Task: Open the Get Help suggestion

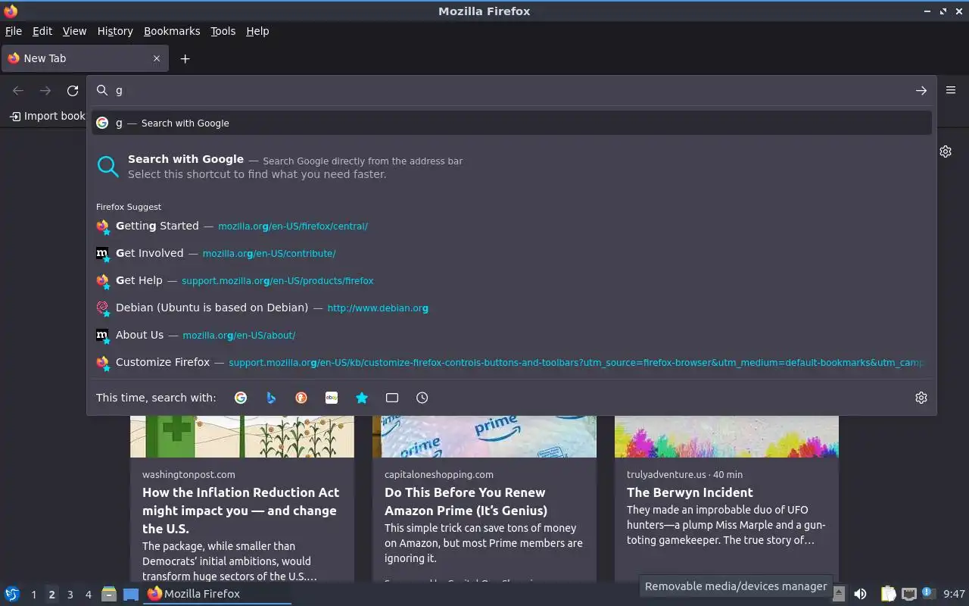Action: point(512,280)
